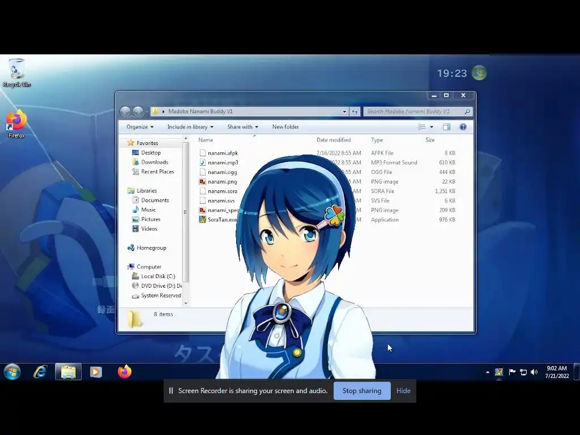
Task: Open System Reserved drive in navigation pane
Action: [x=161, y=296]
